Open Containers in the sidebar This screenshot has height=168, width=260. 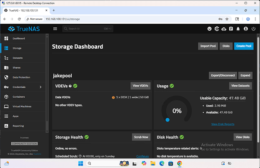tap(23, 96)
